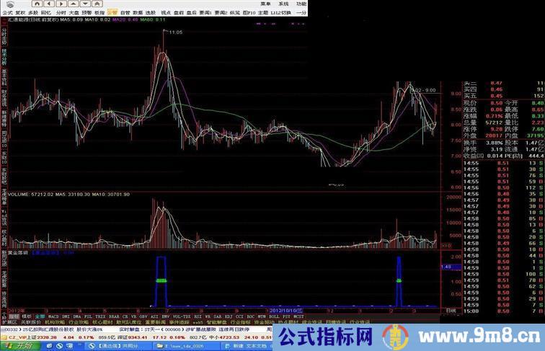Viewport: 545px width, 351px height.
Task: Click the F10 company info toolbar button
Action: point(249,12)
